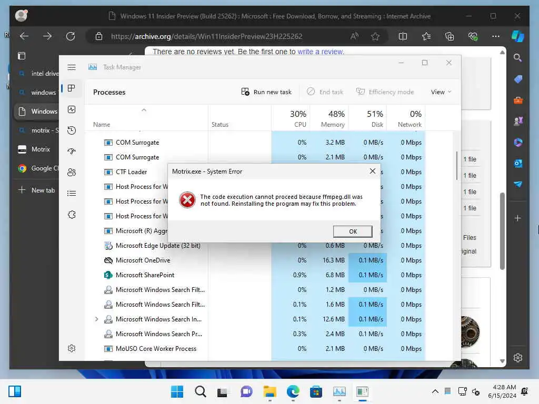
Task: Open Edge sidebar Tools briefcase icon
Action: click(518, 100)
